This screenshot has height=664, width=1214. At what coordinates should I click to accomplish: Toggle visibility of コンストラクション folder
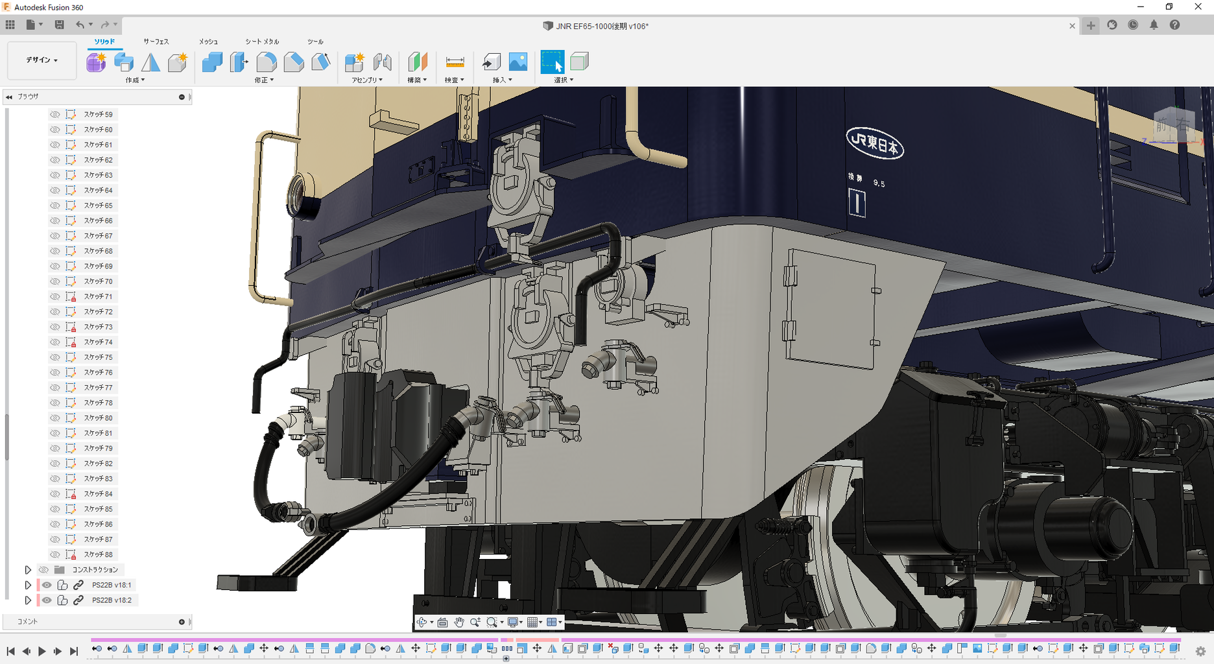click(x=43, y=570)
